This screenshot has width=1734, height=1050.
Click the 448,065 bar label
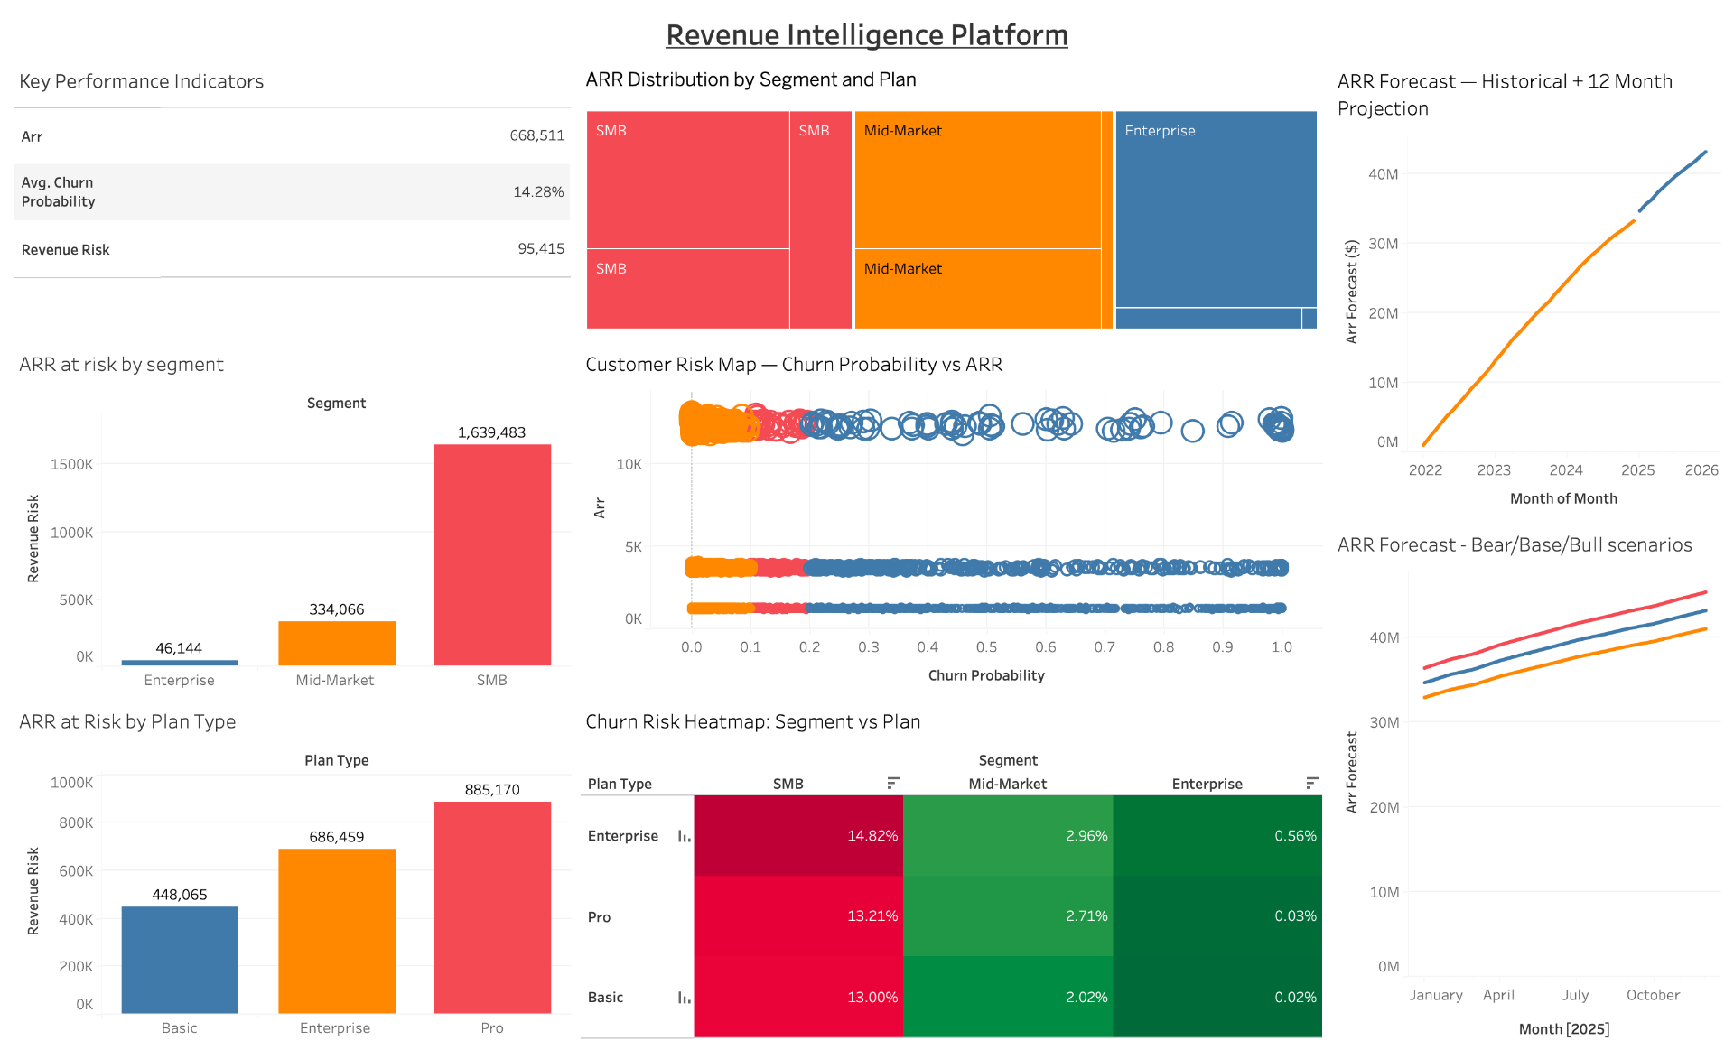179,895
